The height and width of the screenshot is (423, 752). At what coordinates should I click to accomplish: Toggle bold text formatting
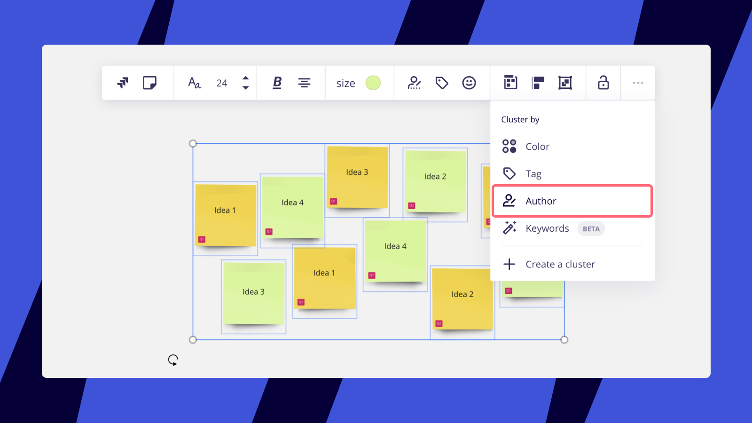click(277, 83)
